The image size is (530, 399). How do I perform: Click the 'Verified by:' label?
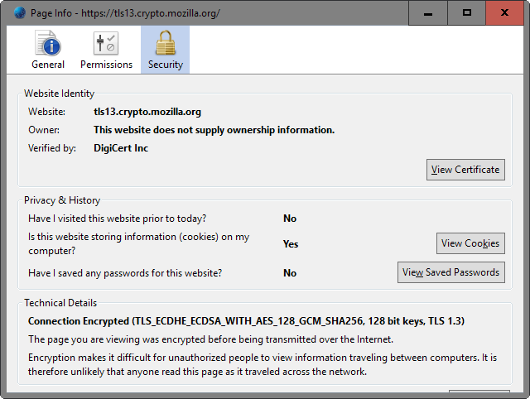pos(52,148)
